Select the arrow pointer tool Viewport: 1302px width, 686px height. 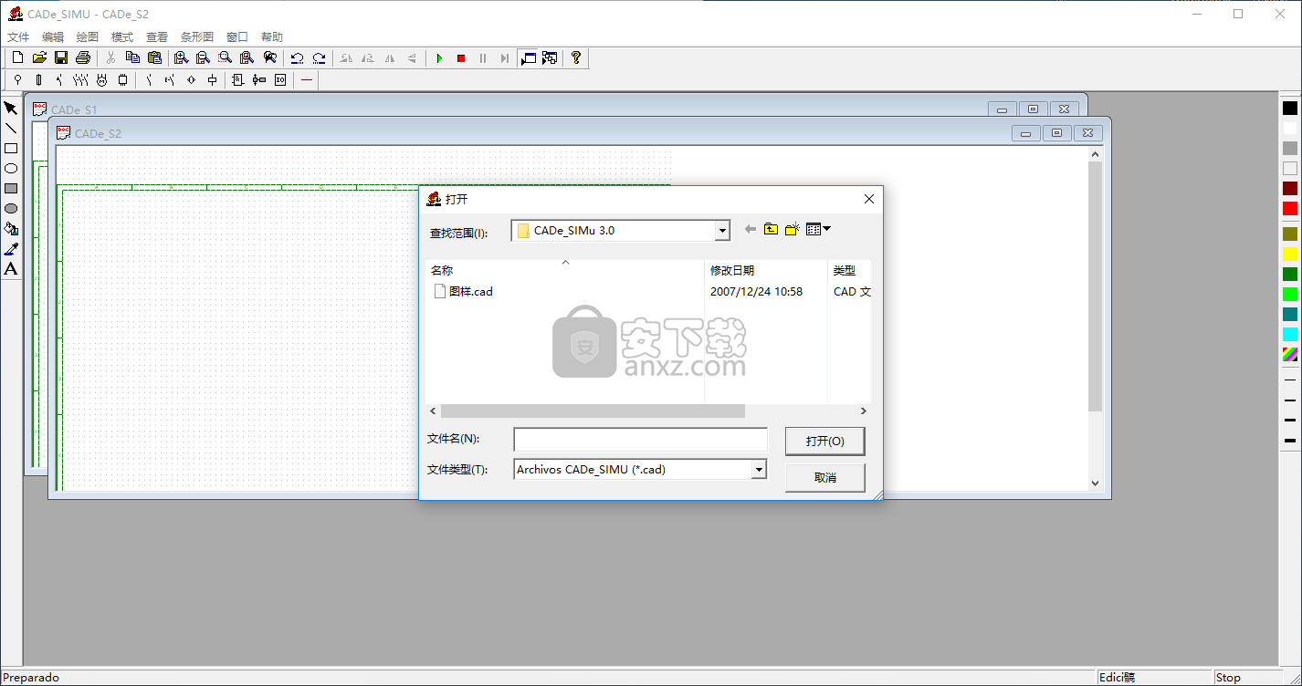tap(11, 108)
